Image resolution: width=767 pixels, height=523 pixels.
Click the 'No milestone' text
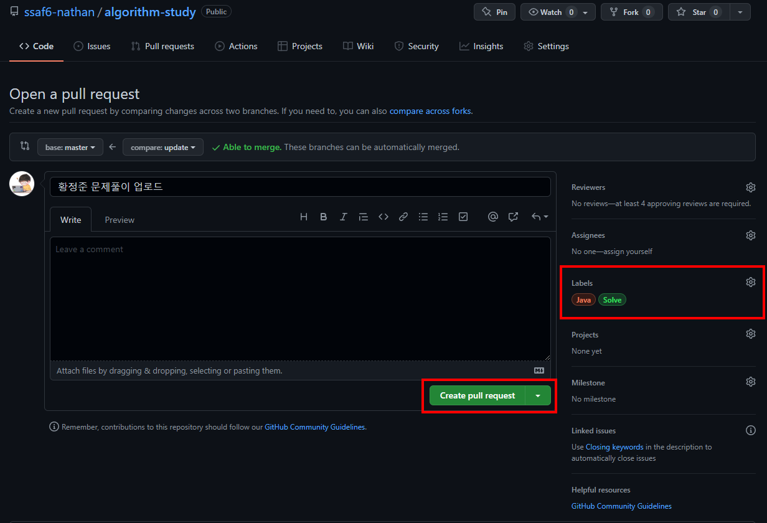pos(593,399)
